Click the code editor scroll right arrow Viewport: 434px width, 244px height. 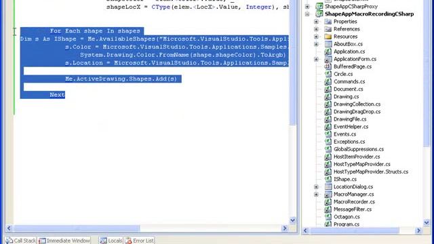(285, 228)
